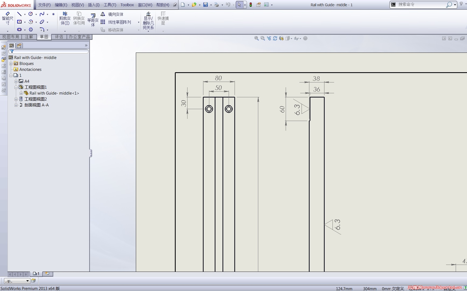Open the Rectangle tool dropdown arrow

pos(25,22)
